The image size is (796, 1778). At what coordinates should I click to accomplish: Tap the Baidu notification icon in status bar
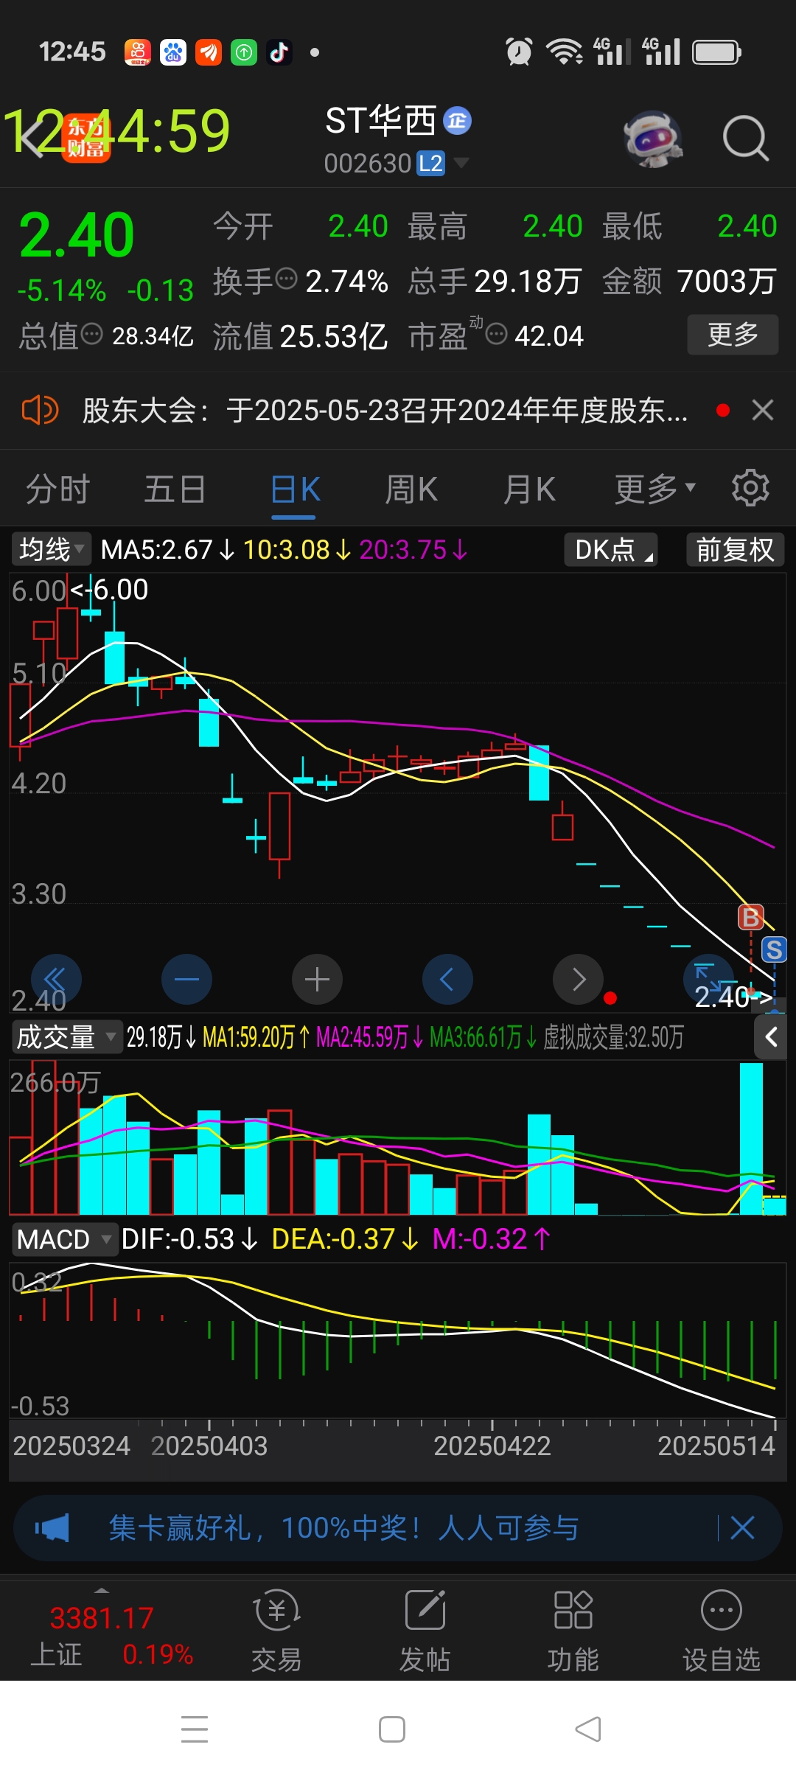pos(173,52)
